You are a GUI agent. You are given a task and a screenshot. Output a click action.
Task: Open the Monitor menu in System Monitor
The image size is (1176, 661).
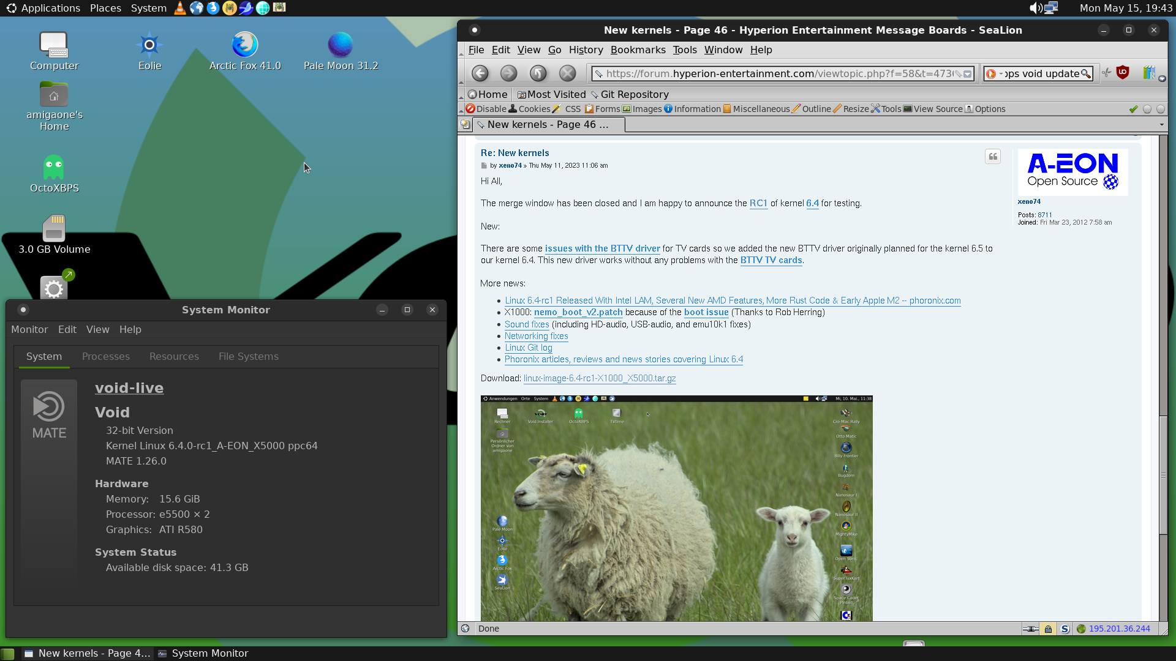(29, 329)
